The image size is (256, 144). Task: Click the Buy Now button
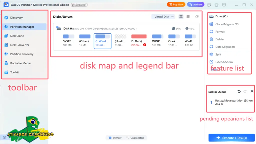[x=176, y=4]
